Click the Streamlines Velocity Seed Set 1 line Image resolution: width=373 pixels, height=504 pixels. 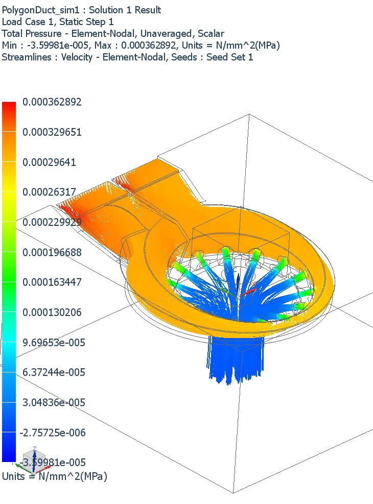pyautogui.click(x=127, y=57)
